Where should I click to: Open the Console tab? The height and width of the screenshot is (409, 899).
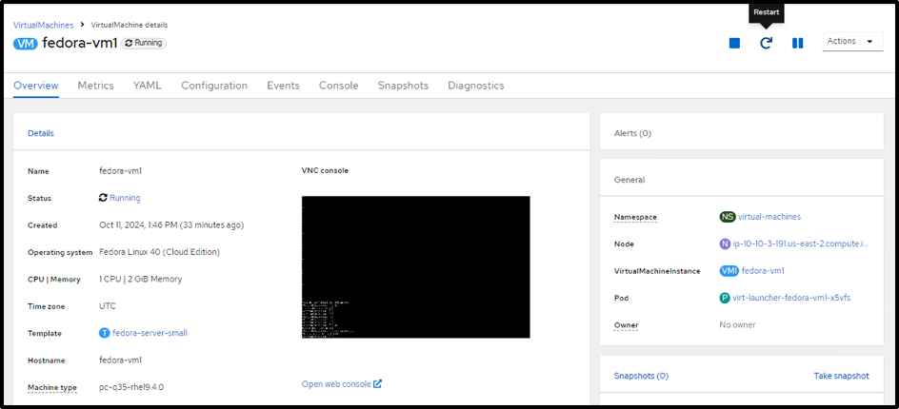[339, 86]
